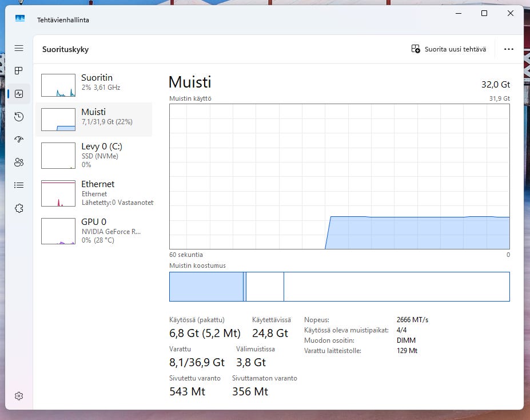Click the 31,9 Gt graph maximum label

click(x=500, y=98)
